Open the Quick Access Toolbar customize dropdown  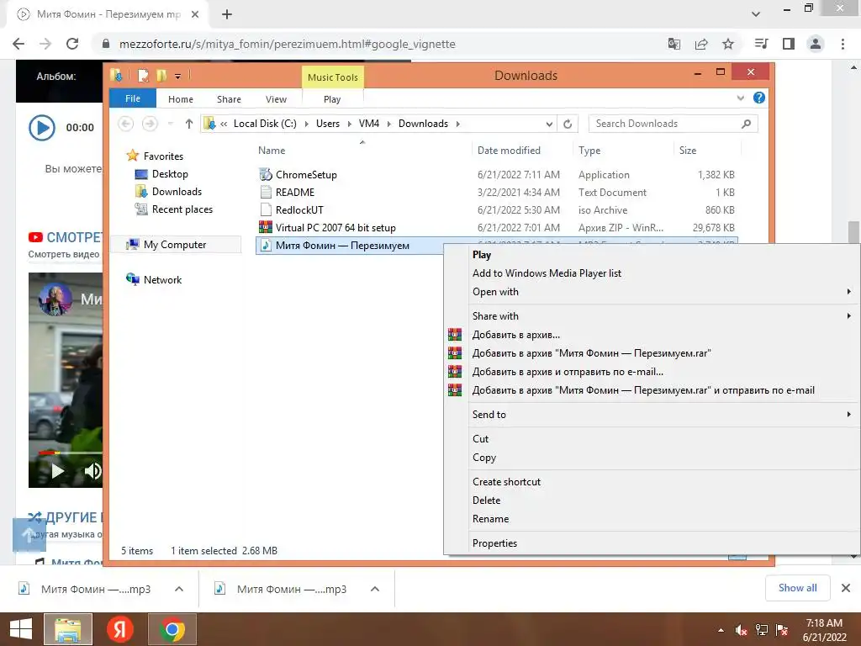click(x=178, y=76)
